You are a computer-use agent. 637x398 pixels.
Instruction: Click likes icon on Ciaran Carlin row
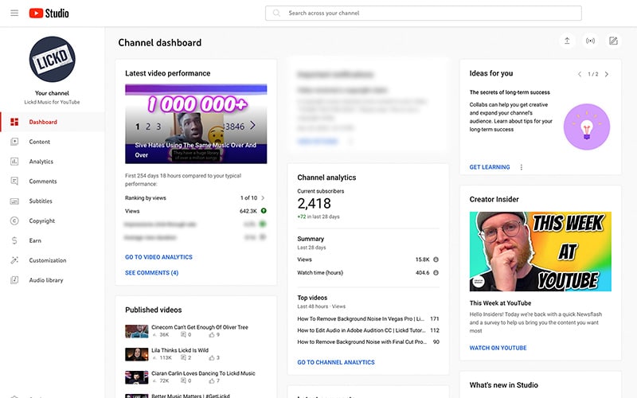click(212, 381)
